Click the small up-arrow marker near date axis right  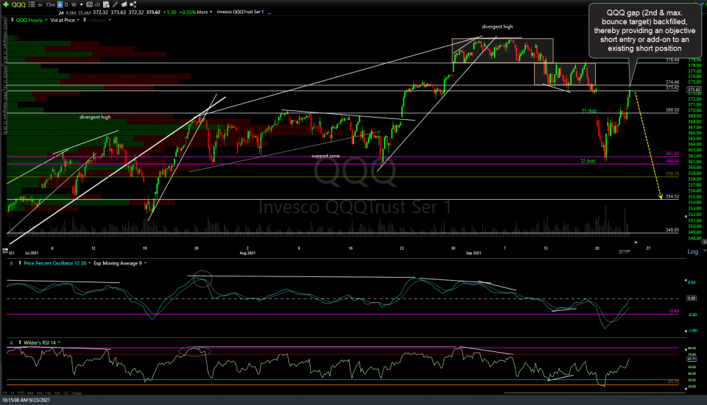pyautogui.click(x=636, y=242)
